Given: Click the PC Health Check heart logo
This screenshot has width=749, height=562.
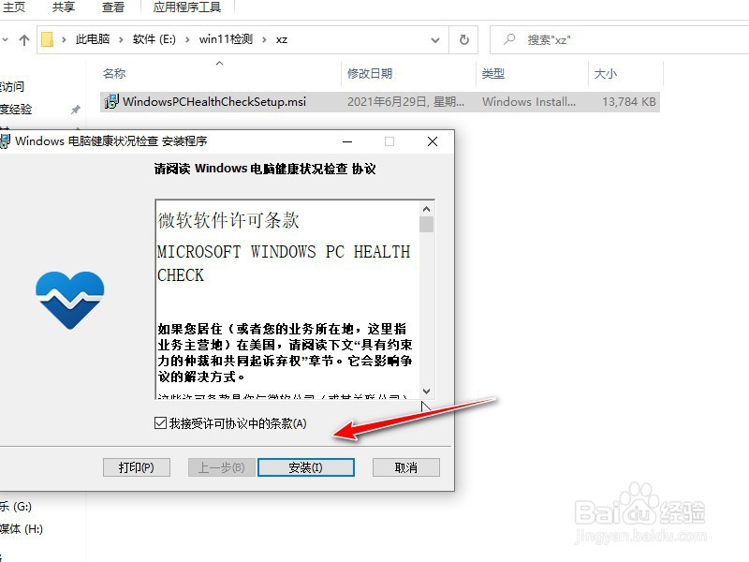Looking at the screenshot, I should [69, 300].
